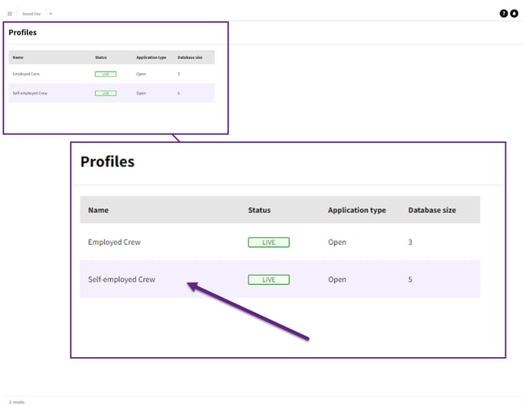Click Self-employed Crew's Open cell in the small table
The width and height of the screenshot is (526, 406).
(141, 93)
